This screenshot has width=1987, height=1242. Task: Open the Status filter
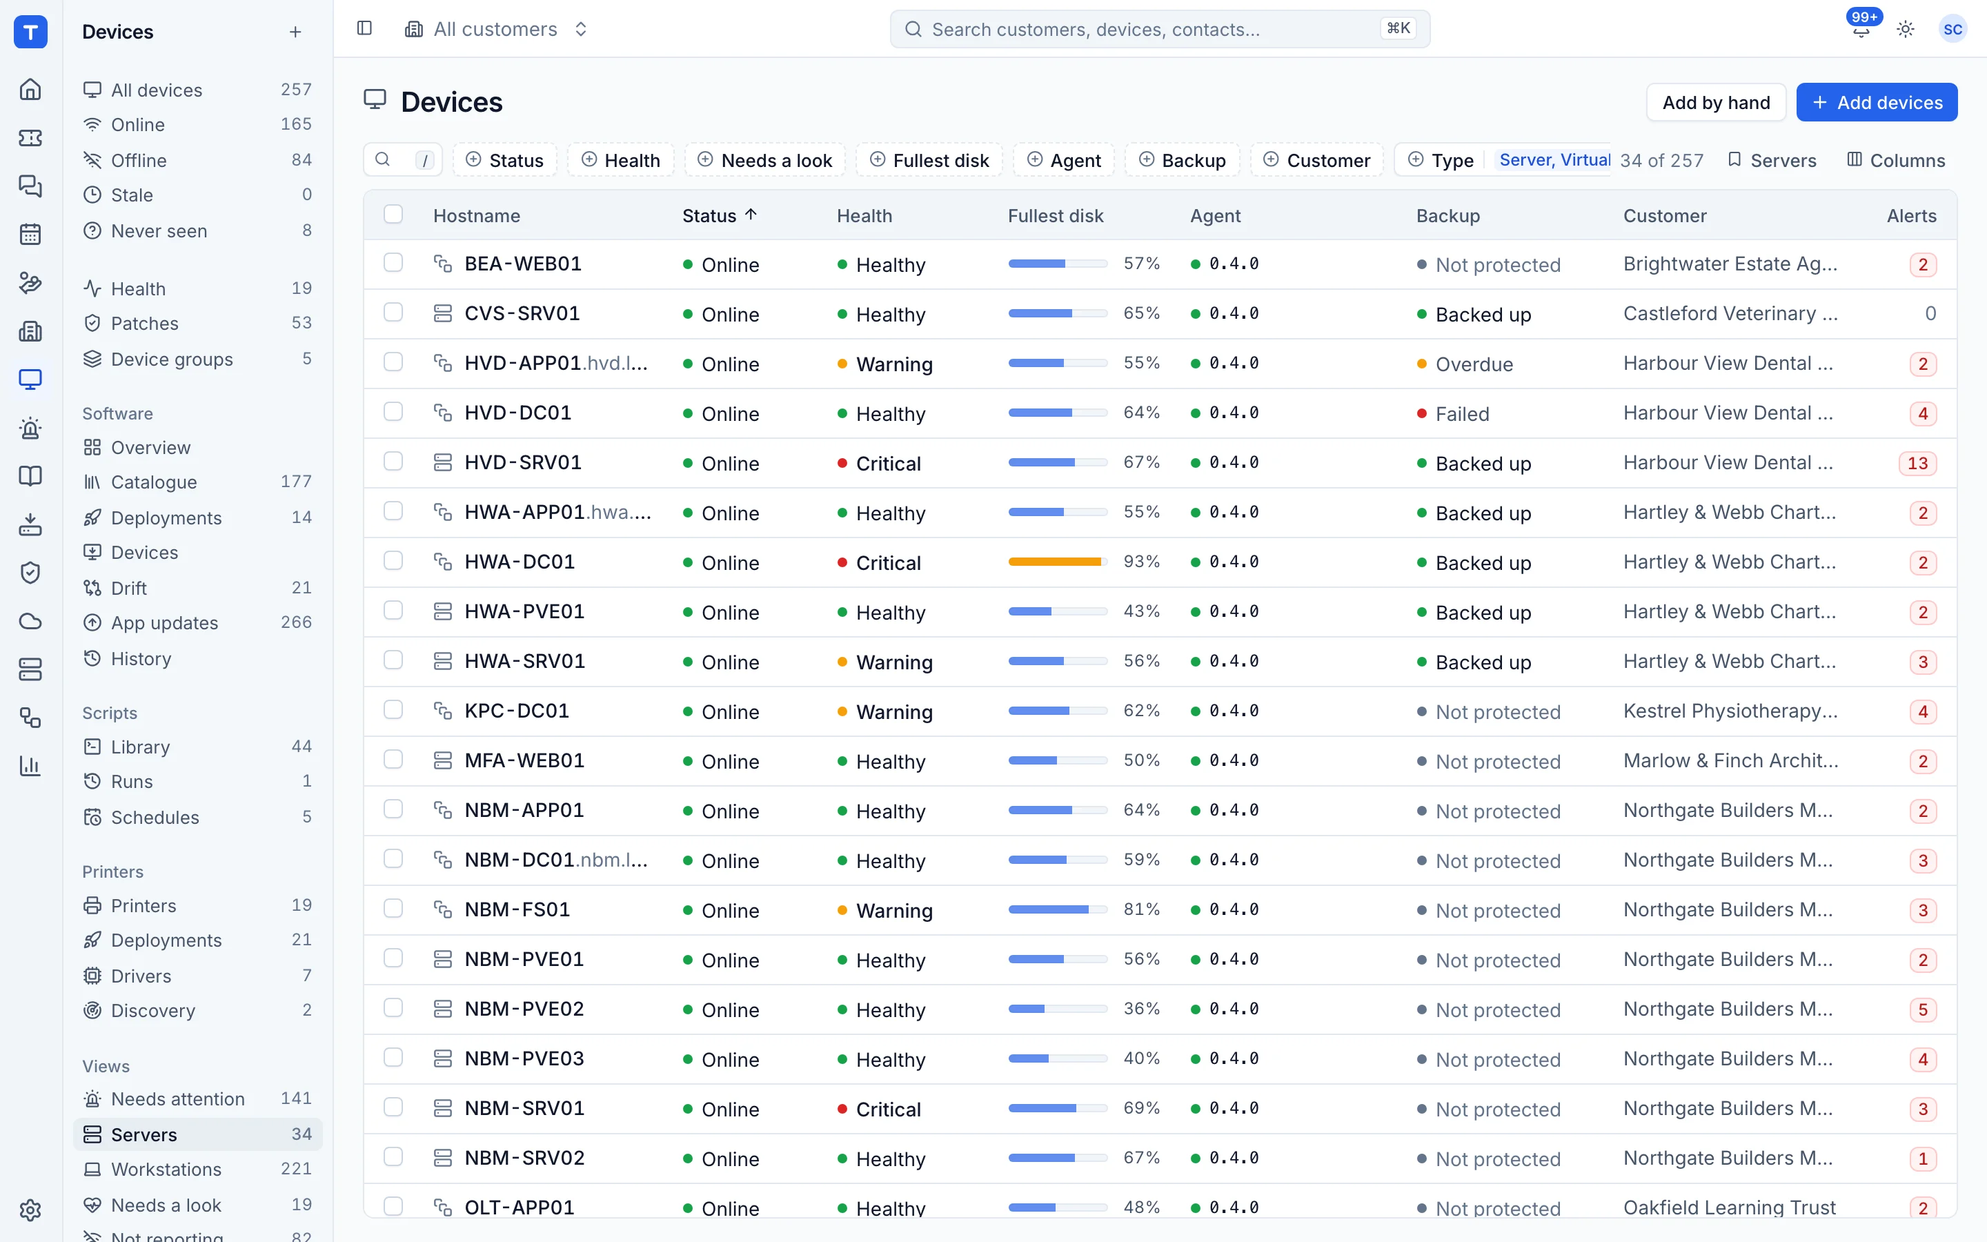pos(505,160)
